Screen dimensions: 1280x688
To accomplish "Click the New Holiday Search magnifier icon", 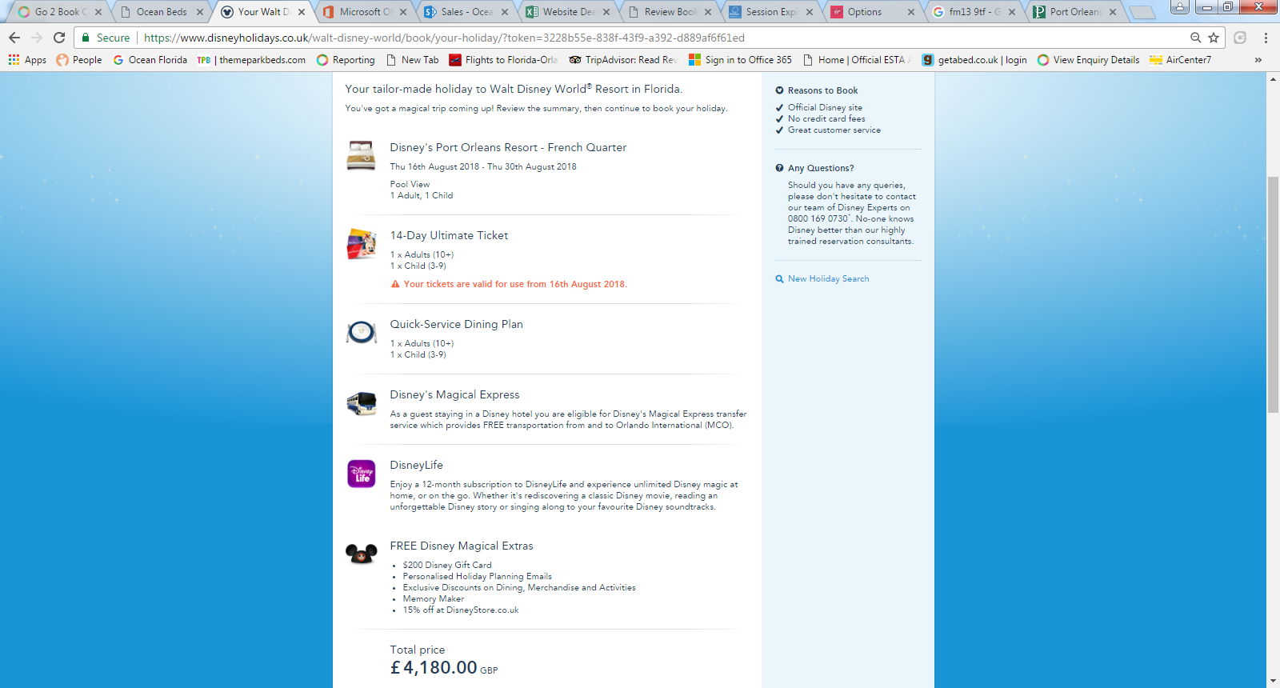I will pyautogui.click(x=779, y=279).
